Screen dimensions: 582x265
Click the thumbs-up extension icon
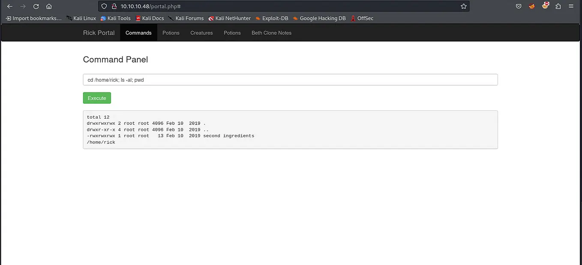(558, 6)
